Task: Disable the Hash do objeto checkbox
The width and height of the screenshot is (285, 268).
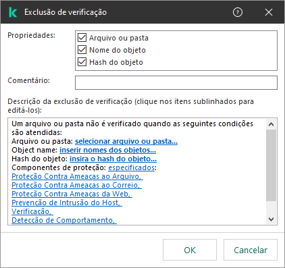Action: coord(82,62)
